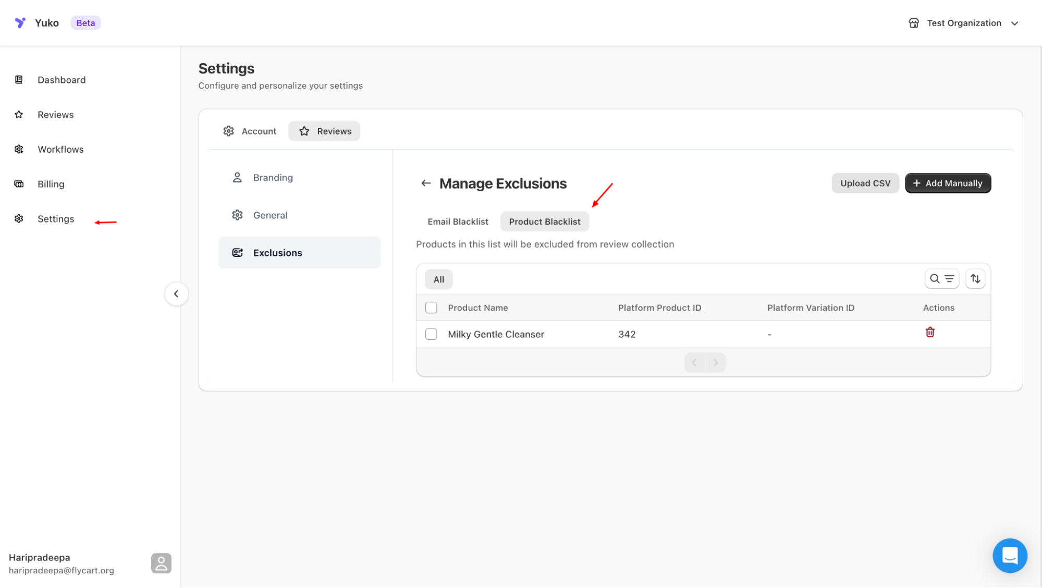Delete Milky Gentle Cleanser with trash icon
The height and width of the screenshot is (588, 1042).
tap(929, 333)
